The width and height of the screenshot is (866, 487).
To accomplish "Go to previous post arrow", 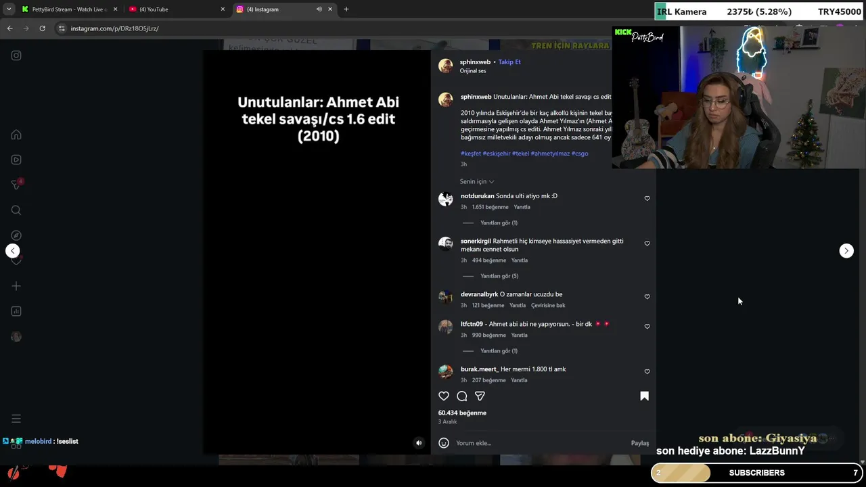I will (13, 251).
